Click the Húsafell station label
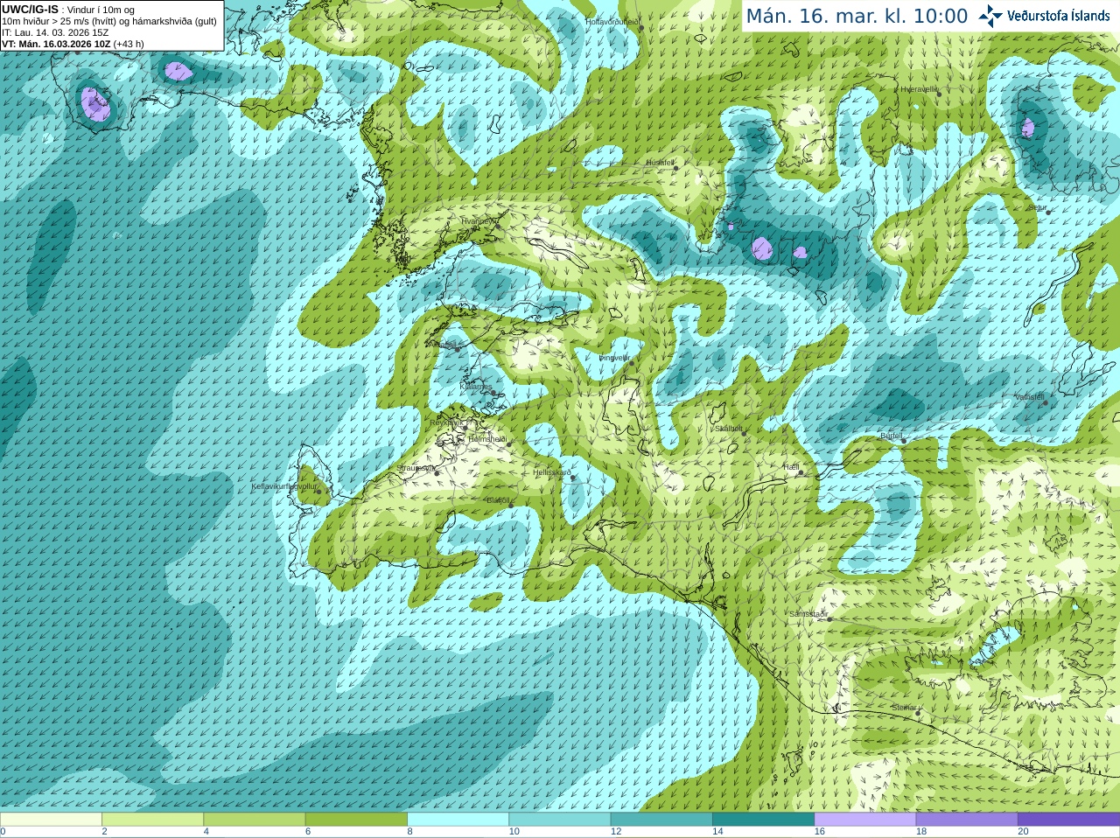This screenshot has width=1120, height=838. coord(660,163)
